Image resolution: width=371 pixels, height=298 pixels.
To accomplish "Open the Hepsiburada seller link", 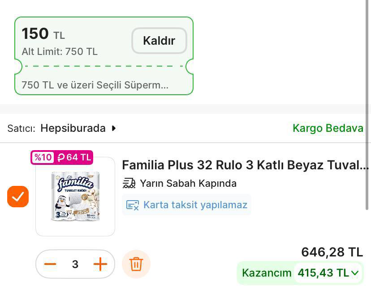I will [73, 128].
